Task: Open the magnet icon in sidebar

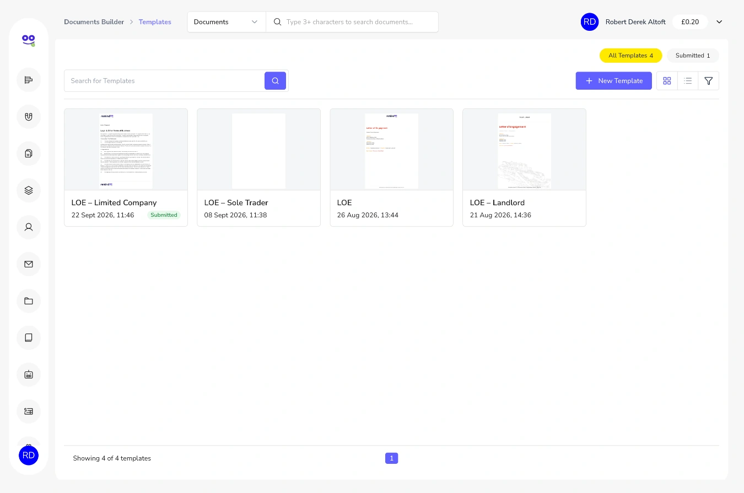Action: (x=29, y=117)
